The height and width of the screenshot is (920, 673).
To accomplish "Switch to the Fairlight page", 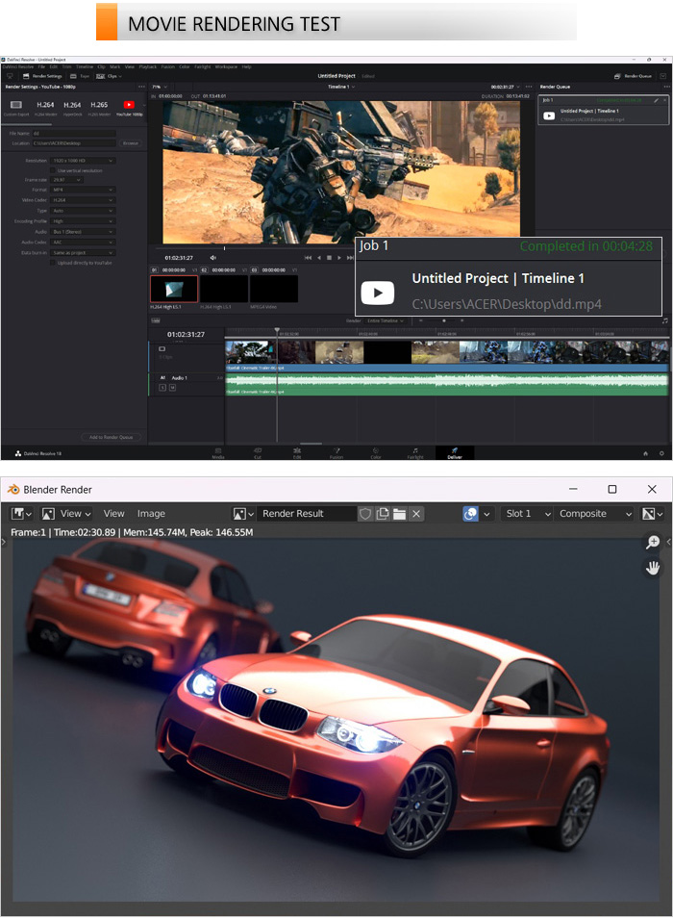I will click(415, 453).
